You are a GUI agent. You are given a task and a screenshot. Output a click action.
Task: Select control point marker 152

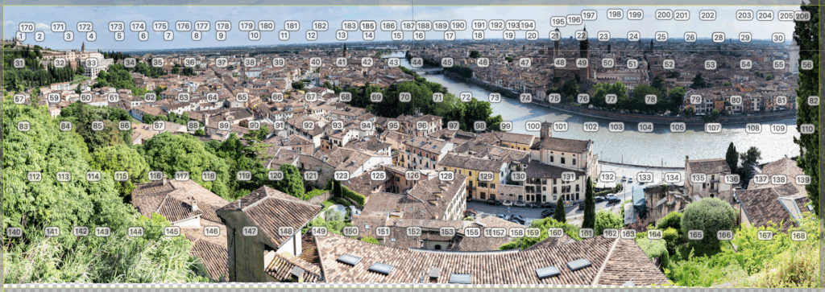[x=414, y=231]
